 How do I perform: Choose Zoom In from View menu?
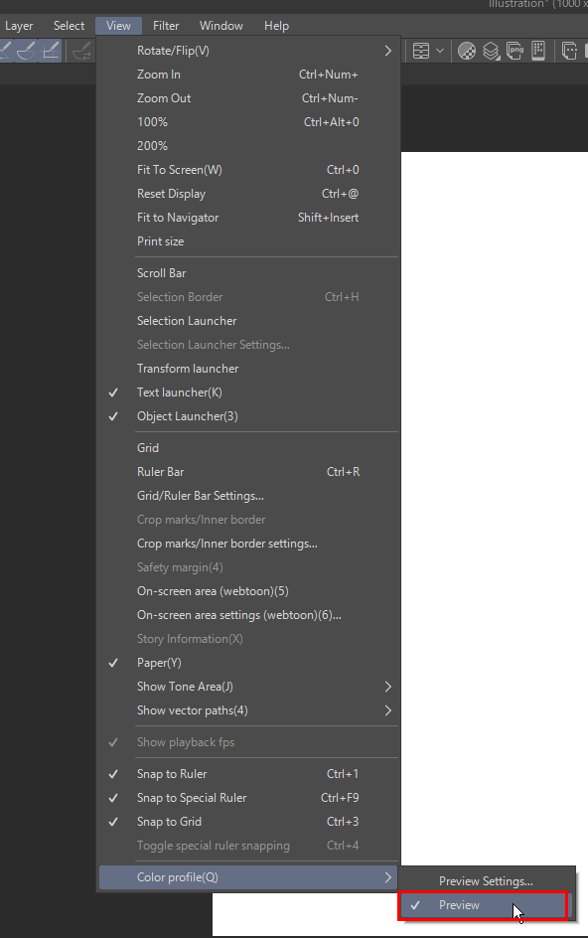point(249,75)
